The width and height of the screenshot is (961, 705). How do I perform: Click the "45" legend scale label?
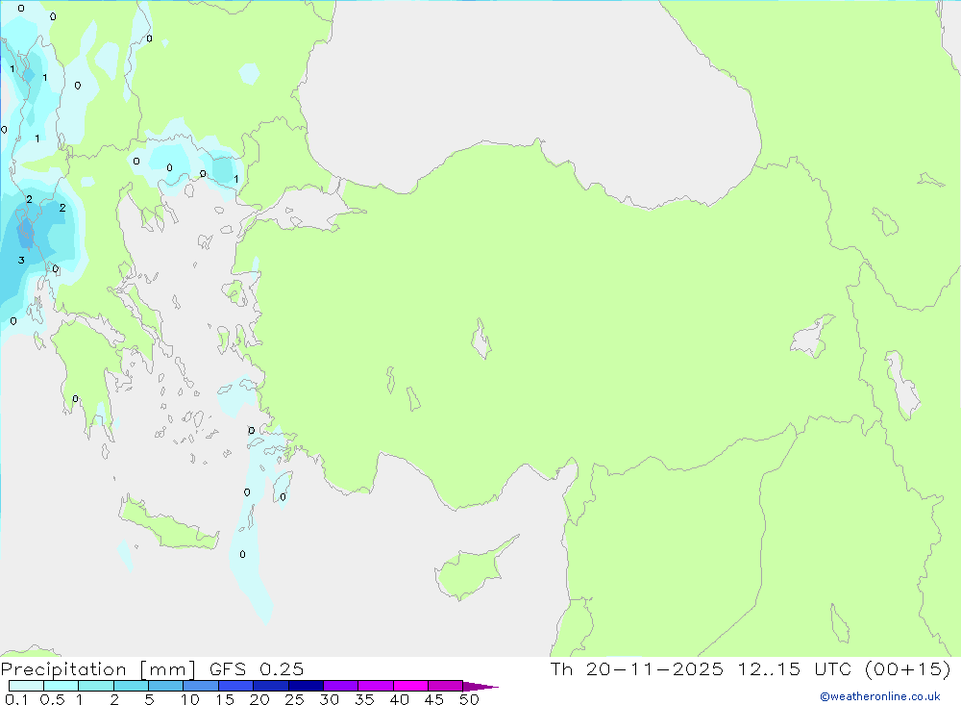pyautogui.click(x=434, y=699)
